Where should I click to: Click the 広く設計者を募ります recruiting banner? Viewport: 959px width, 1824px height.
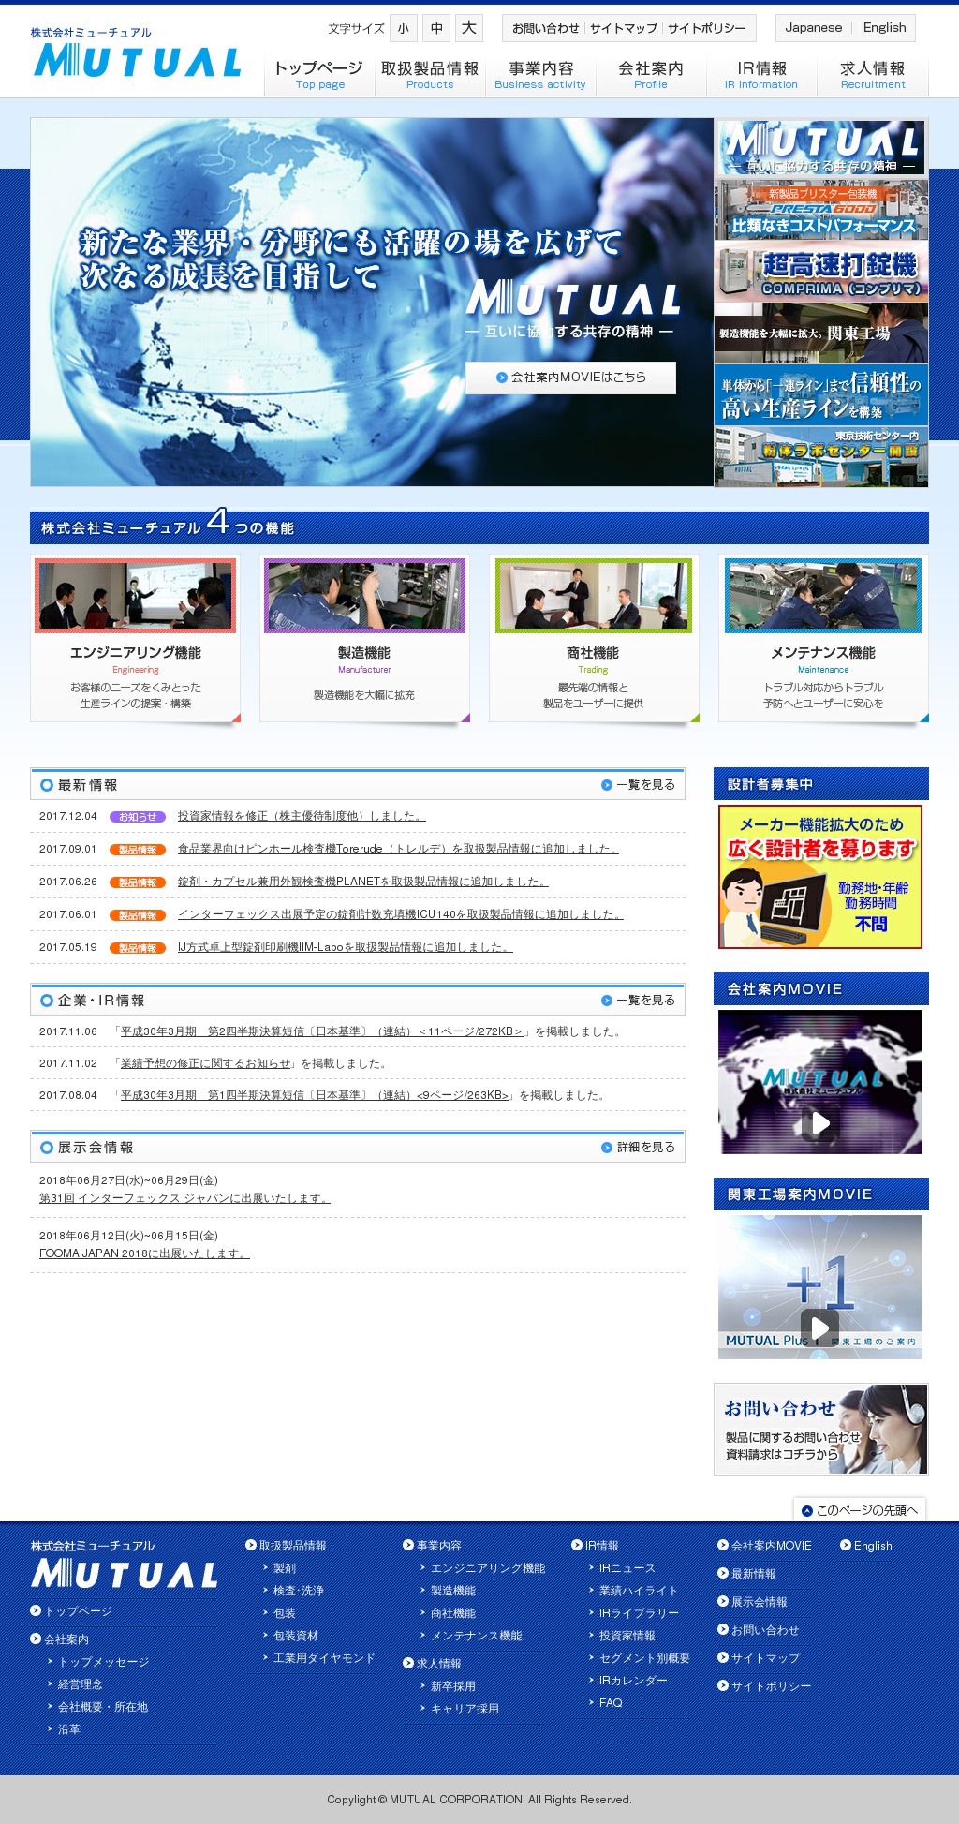820,877
